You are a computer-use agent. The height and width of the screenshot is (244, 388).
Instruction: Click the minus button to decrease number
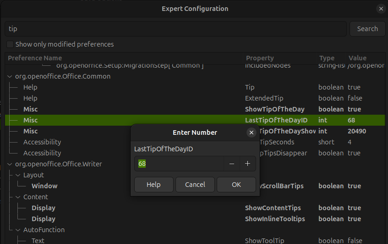(232, 164)
